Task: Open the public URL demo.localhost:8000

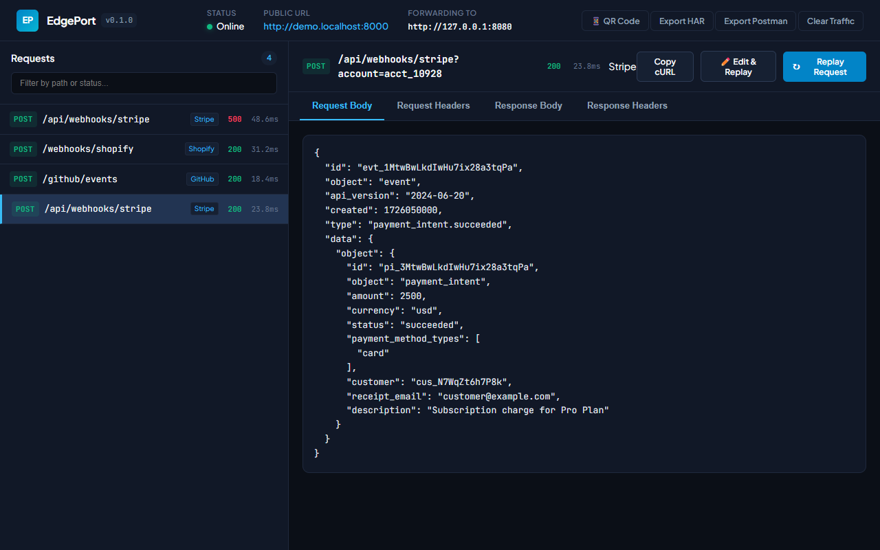Action: [326, 27]
